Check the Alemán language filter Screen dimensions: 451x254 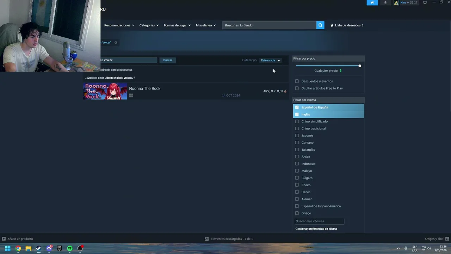[297, 199]
